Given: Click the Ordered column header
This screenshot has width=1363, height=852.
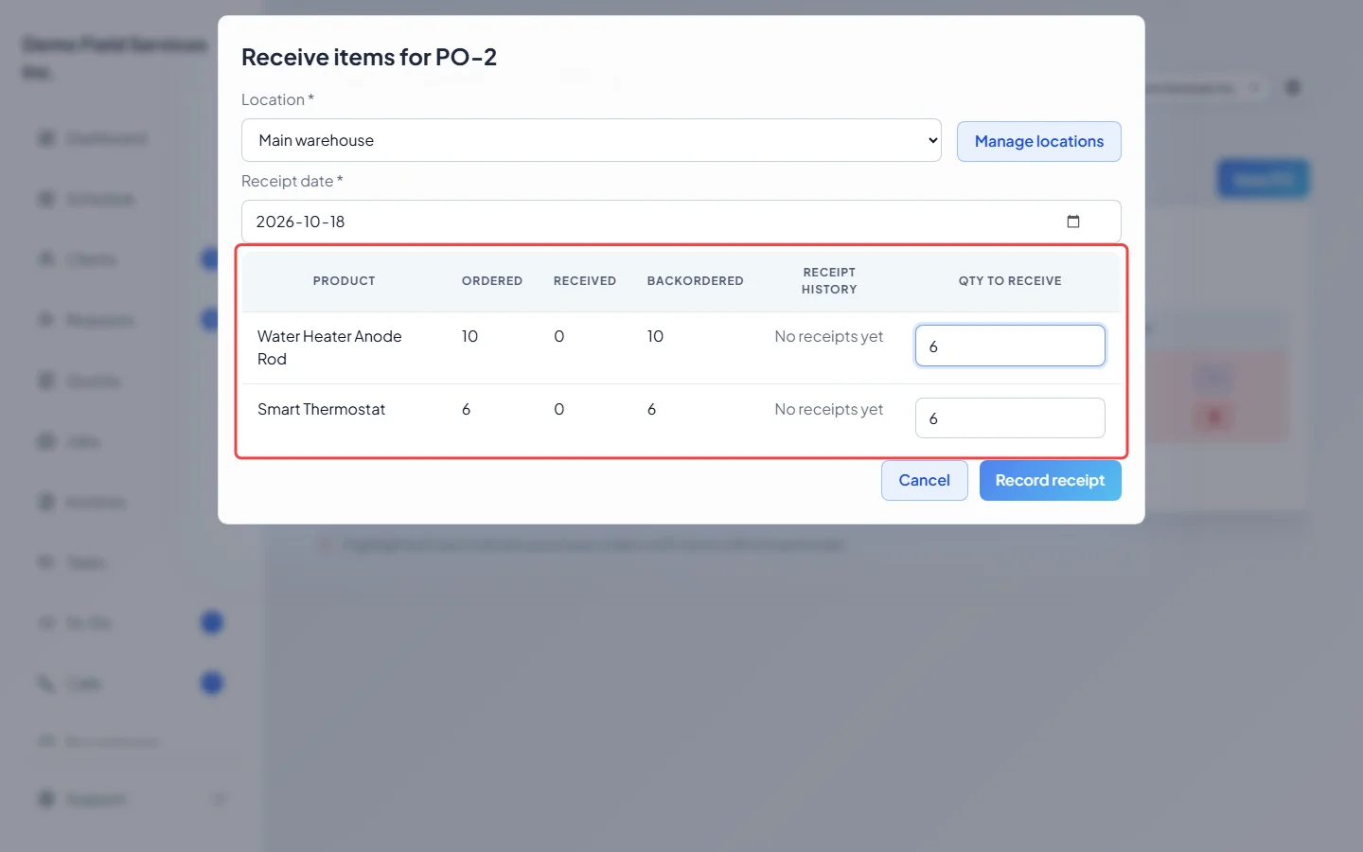Looking at the screenshot, I should pos(492,281).
